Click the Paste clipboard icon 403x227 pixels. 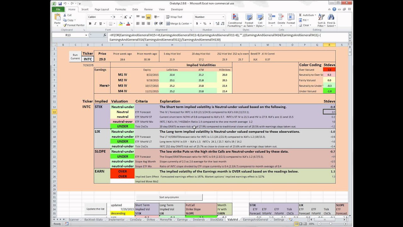57,17
